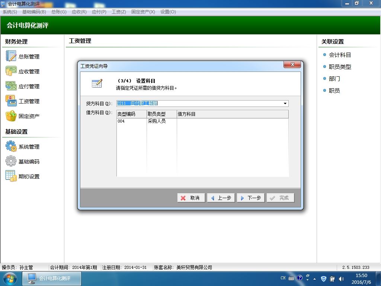
Task: Click the volume speaker tray icon
Action: tap(341, 279)
